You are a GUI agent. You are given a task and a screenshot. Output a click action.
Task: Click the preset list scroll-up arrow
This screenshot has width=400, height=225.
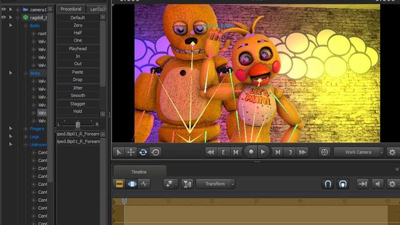click(102, 17)
